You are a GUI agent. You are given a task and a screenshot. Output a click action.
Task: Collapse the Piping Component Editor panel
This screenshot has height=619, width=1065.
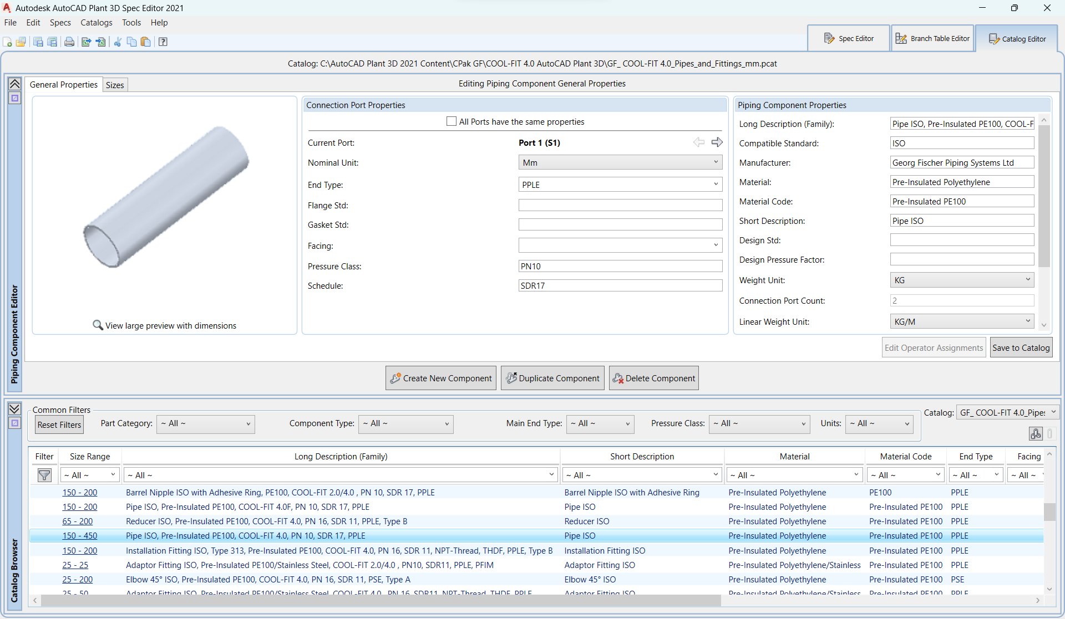tap(15, 84)
